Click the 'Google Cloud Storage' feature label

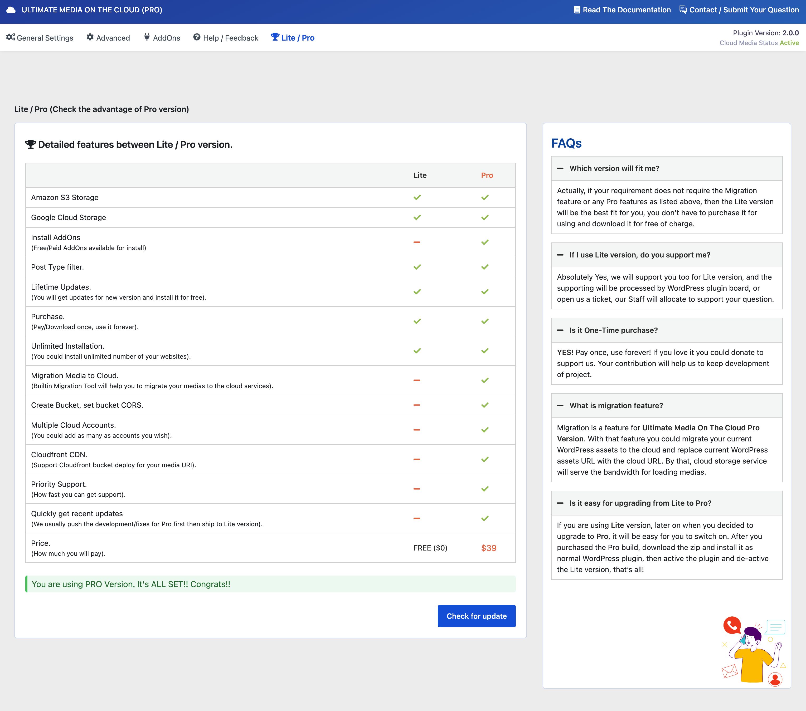click(69, 217)
